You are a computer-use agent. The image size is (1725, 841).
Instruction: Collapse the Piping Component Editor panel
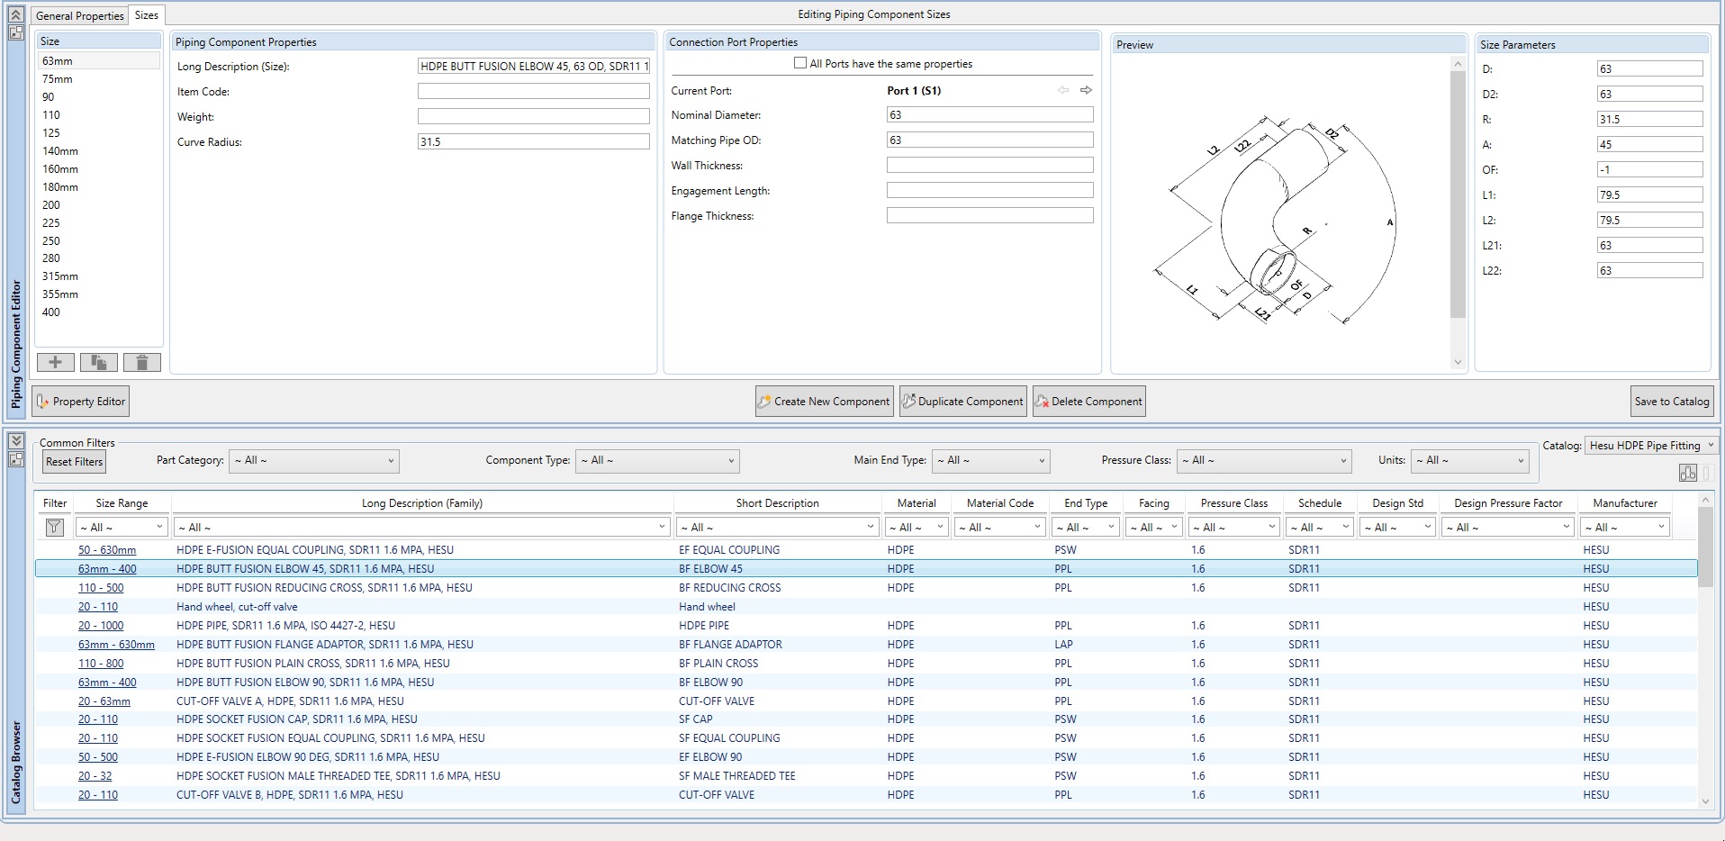[x=16, y=14]
